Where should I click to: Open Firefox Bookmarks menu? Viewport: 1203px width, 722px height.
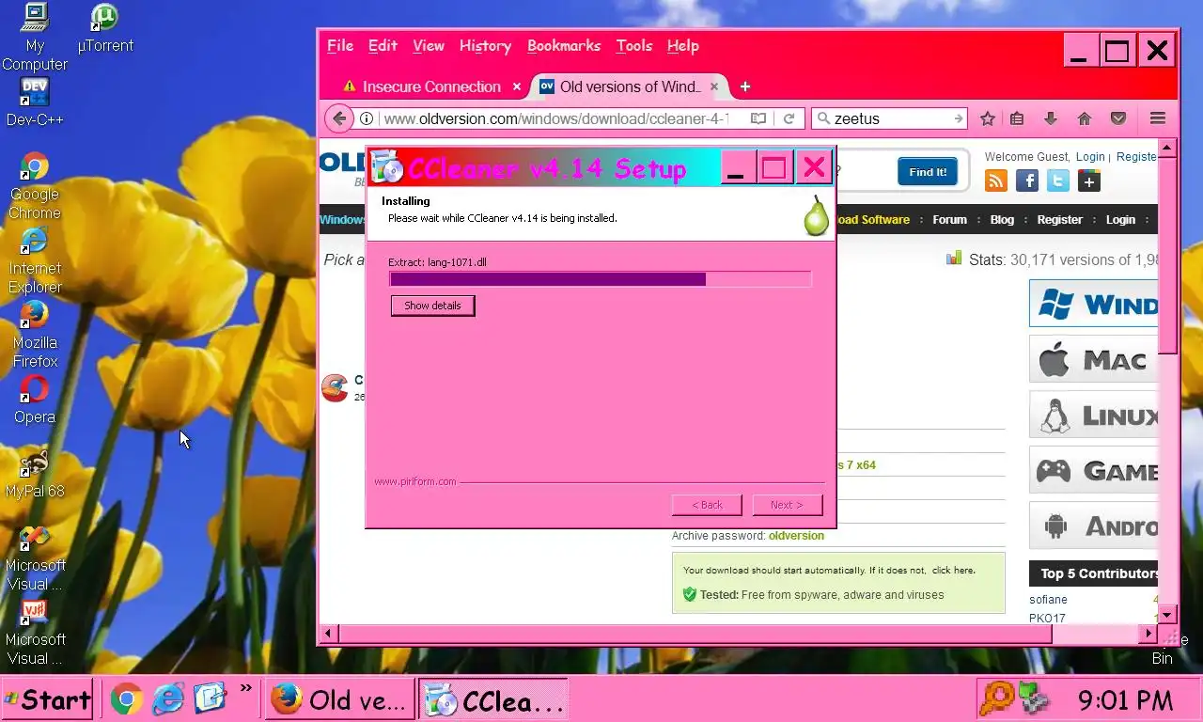coord(564,46)
